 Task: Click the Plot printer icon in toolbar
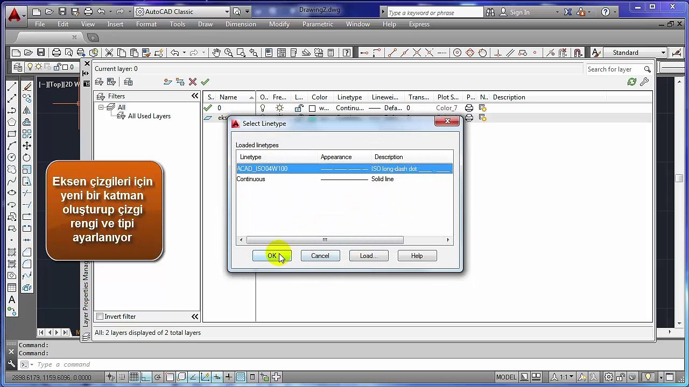click(x=56, y=53)
